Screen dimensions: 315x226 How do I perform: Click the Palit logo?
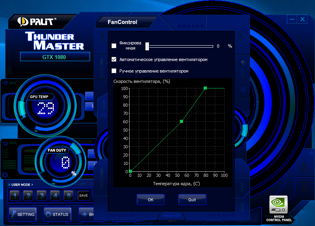37,22
